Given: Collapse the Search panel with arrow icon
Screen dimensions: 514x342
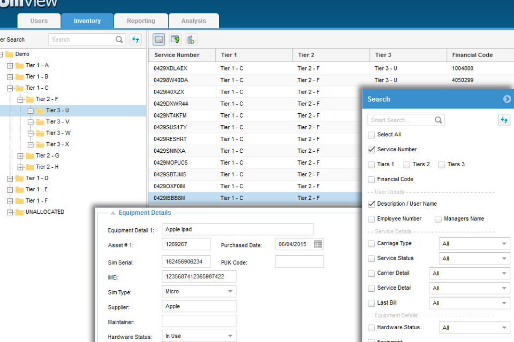Looking at the screenshot, I should tap(507, 99).
